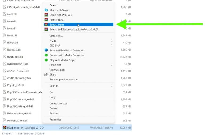
Task: Click the Share icon in context menu
Action: click(x=46, y=75)
